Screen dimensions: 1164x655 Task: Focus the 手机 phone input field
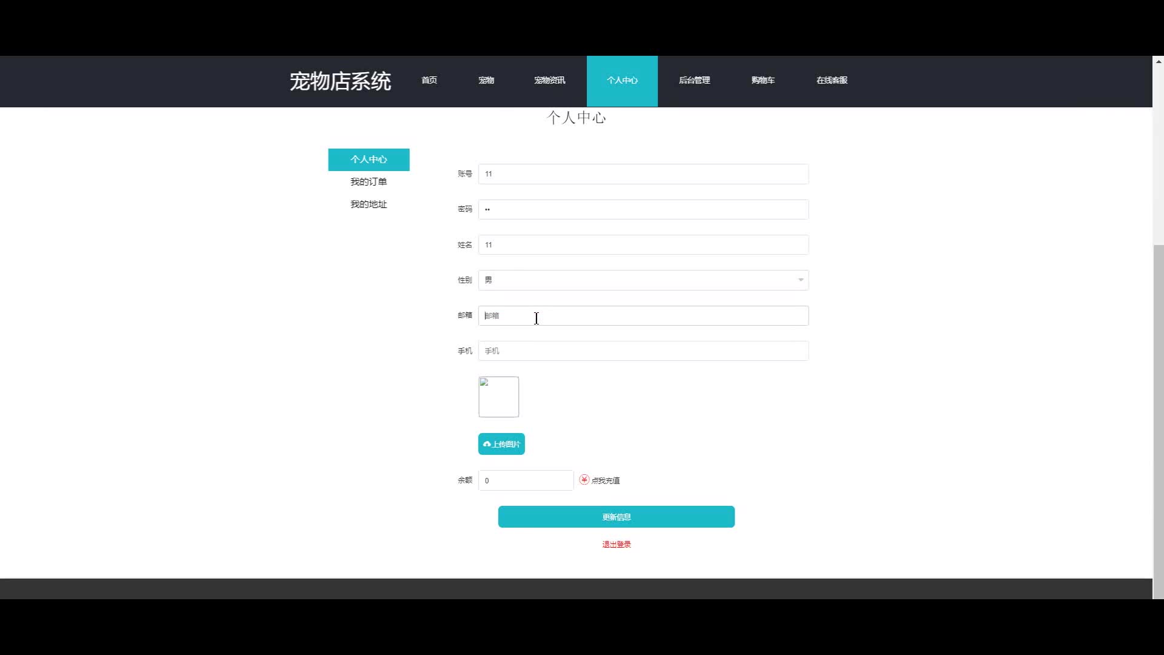pyautogui.click(x=643, y=351)
